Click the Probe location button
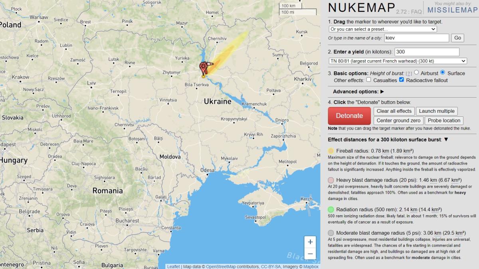The height and width of the screenshot is (269, 479). [444, 120]
